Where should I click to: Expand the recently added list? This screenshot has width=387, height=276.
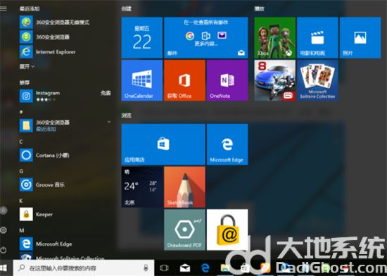pyautogui.click(x=27, y=66)
